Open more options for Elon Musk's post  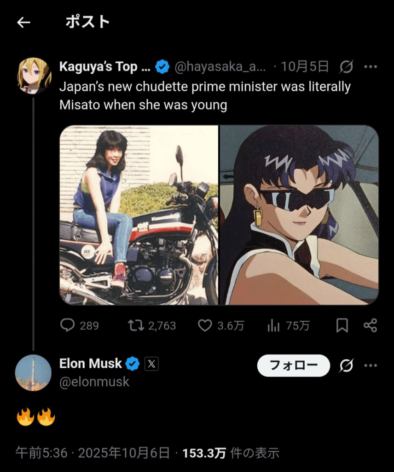click(x=371, y=366)
